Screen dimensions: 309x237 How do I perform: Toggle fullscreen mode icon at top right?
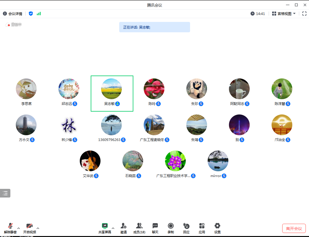pos(304,14)
